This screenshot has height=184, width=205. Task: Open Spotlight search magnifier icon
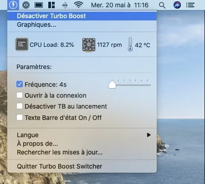pos(162,5)
